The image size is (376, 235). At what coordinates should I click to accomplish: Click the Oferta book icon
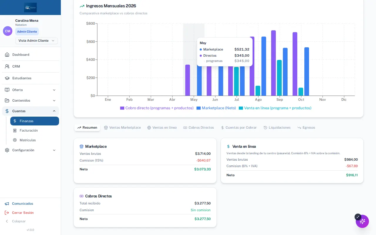[x=7, y=90]
